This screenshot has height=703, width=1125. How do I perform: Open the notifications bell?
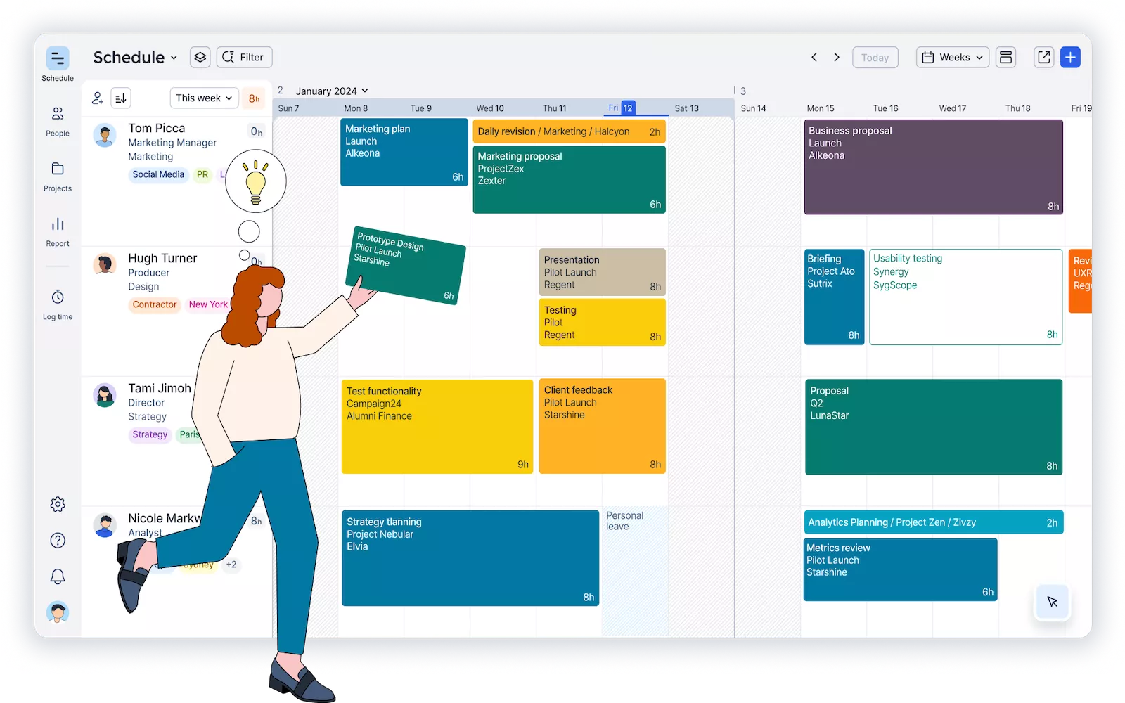click(x=58, y=576)
